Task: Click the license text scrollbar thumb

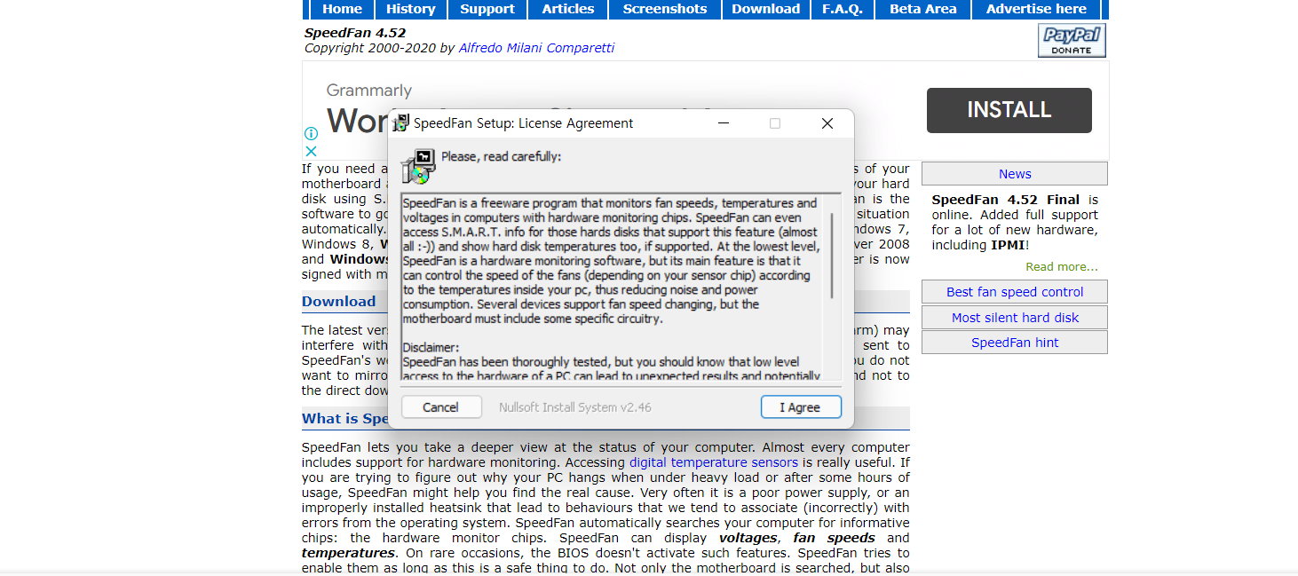Action: (x=832, y=255)
